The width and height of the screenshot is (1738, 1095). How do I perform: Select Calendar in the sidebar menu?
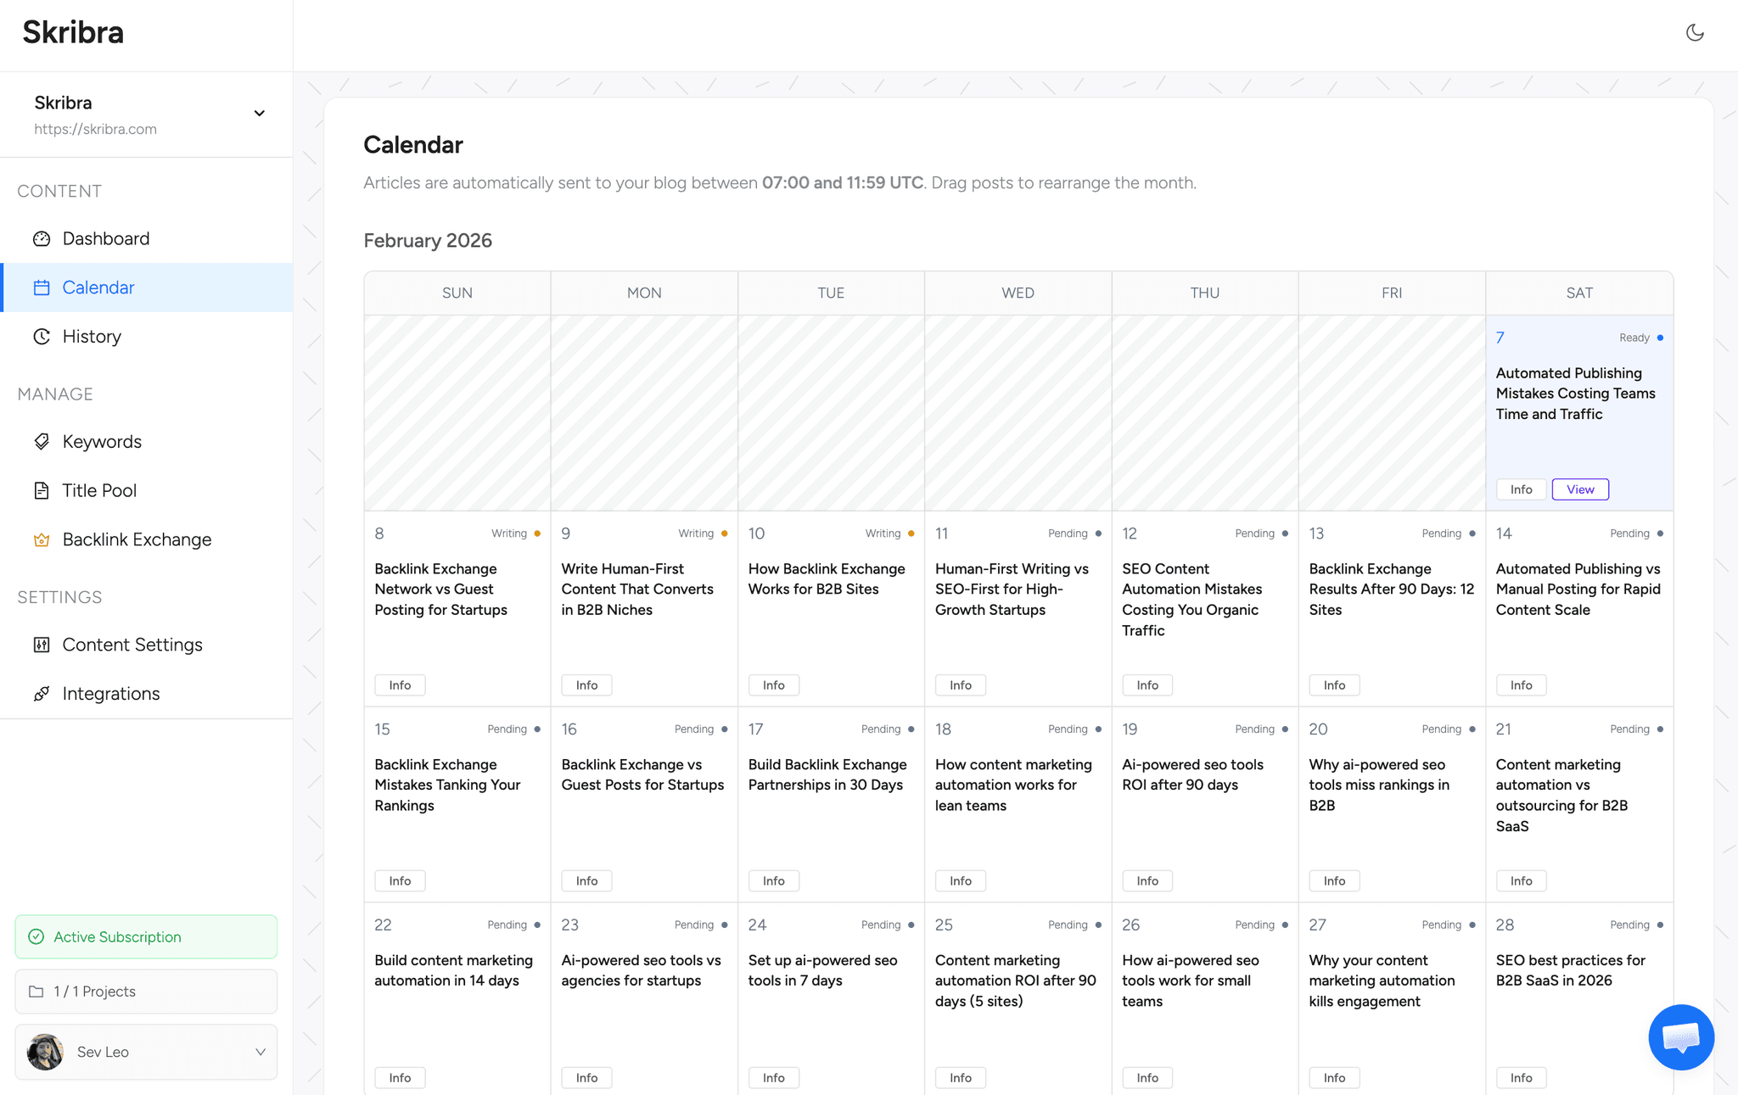[98, 288]
